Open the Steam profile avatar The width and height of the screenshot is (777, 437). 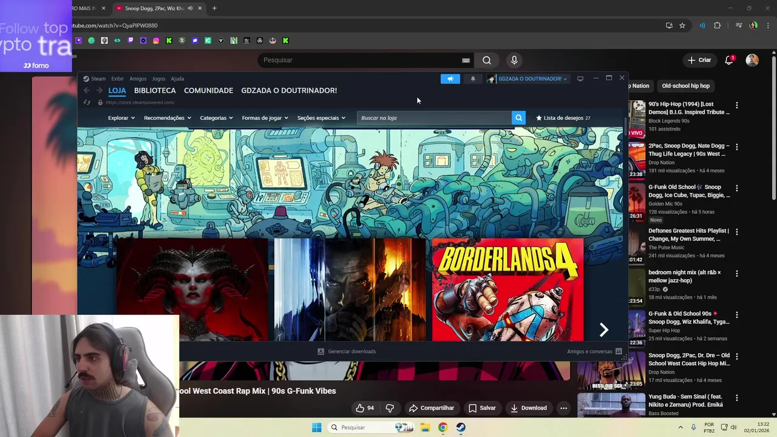coord(491,79)
